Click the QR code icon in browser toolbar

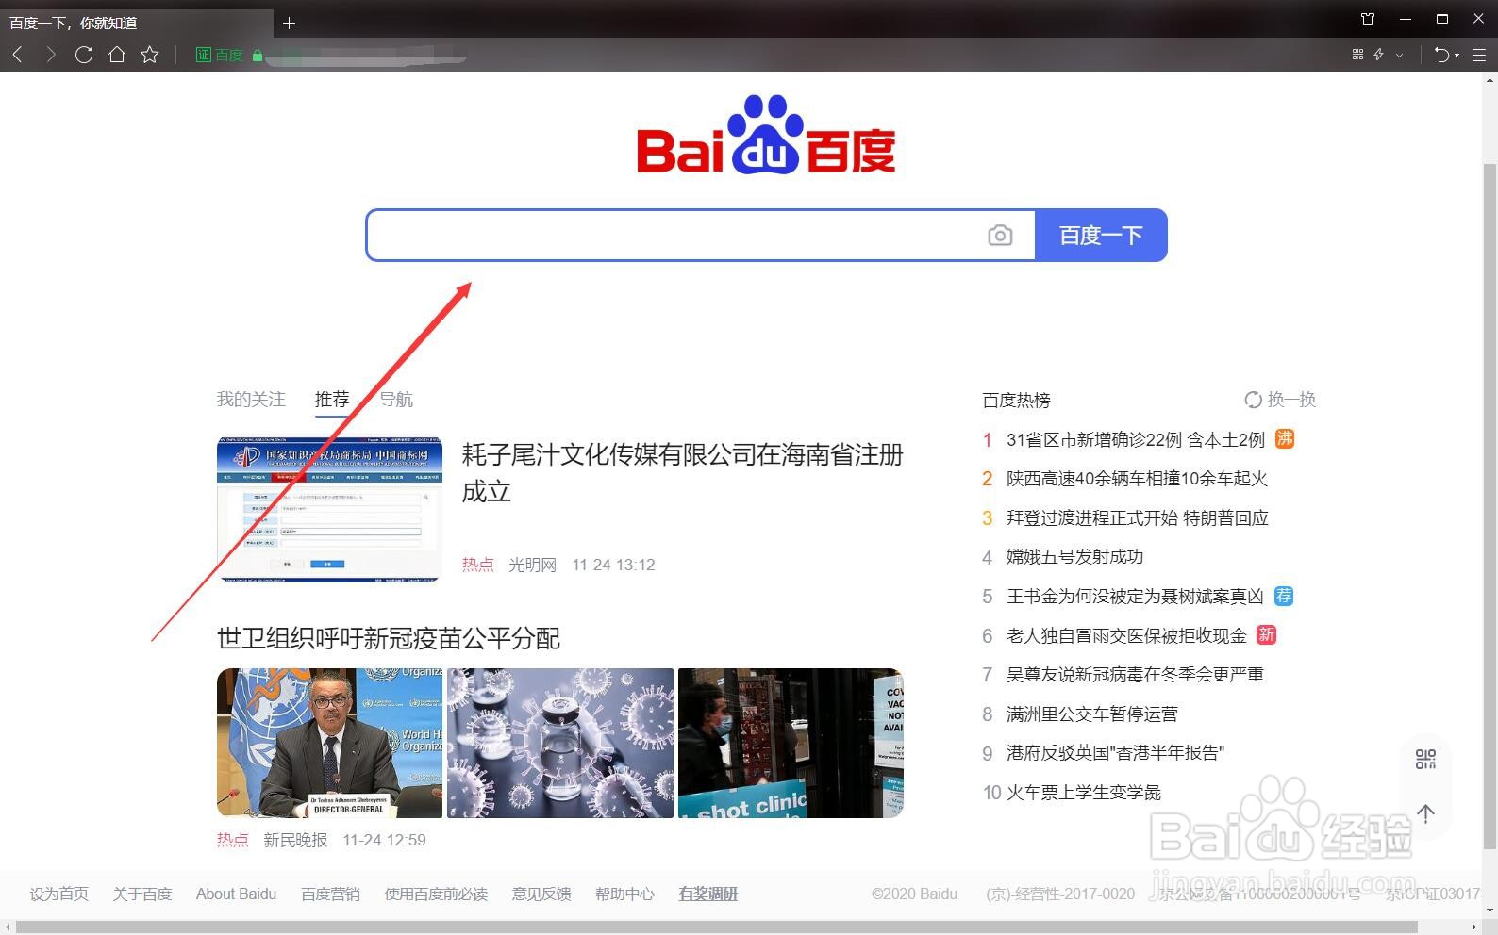(x=1357, y=55)
